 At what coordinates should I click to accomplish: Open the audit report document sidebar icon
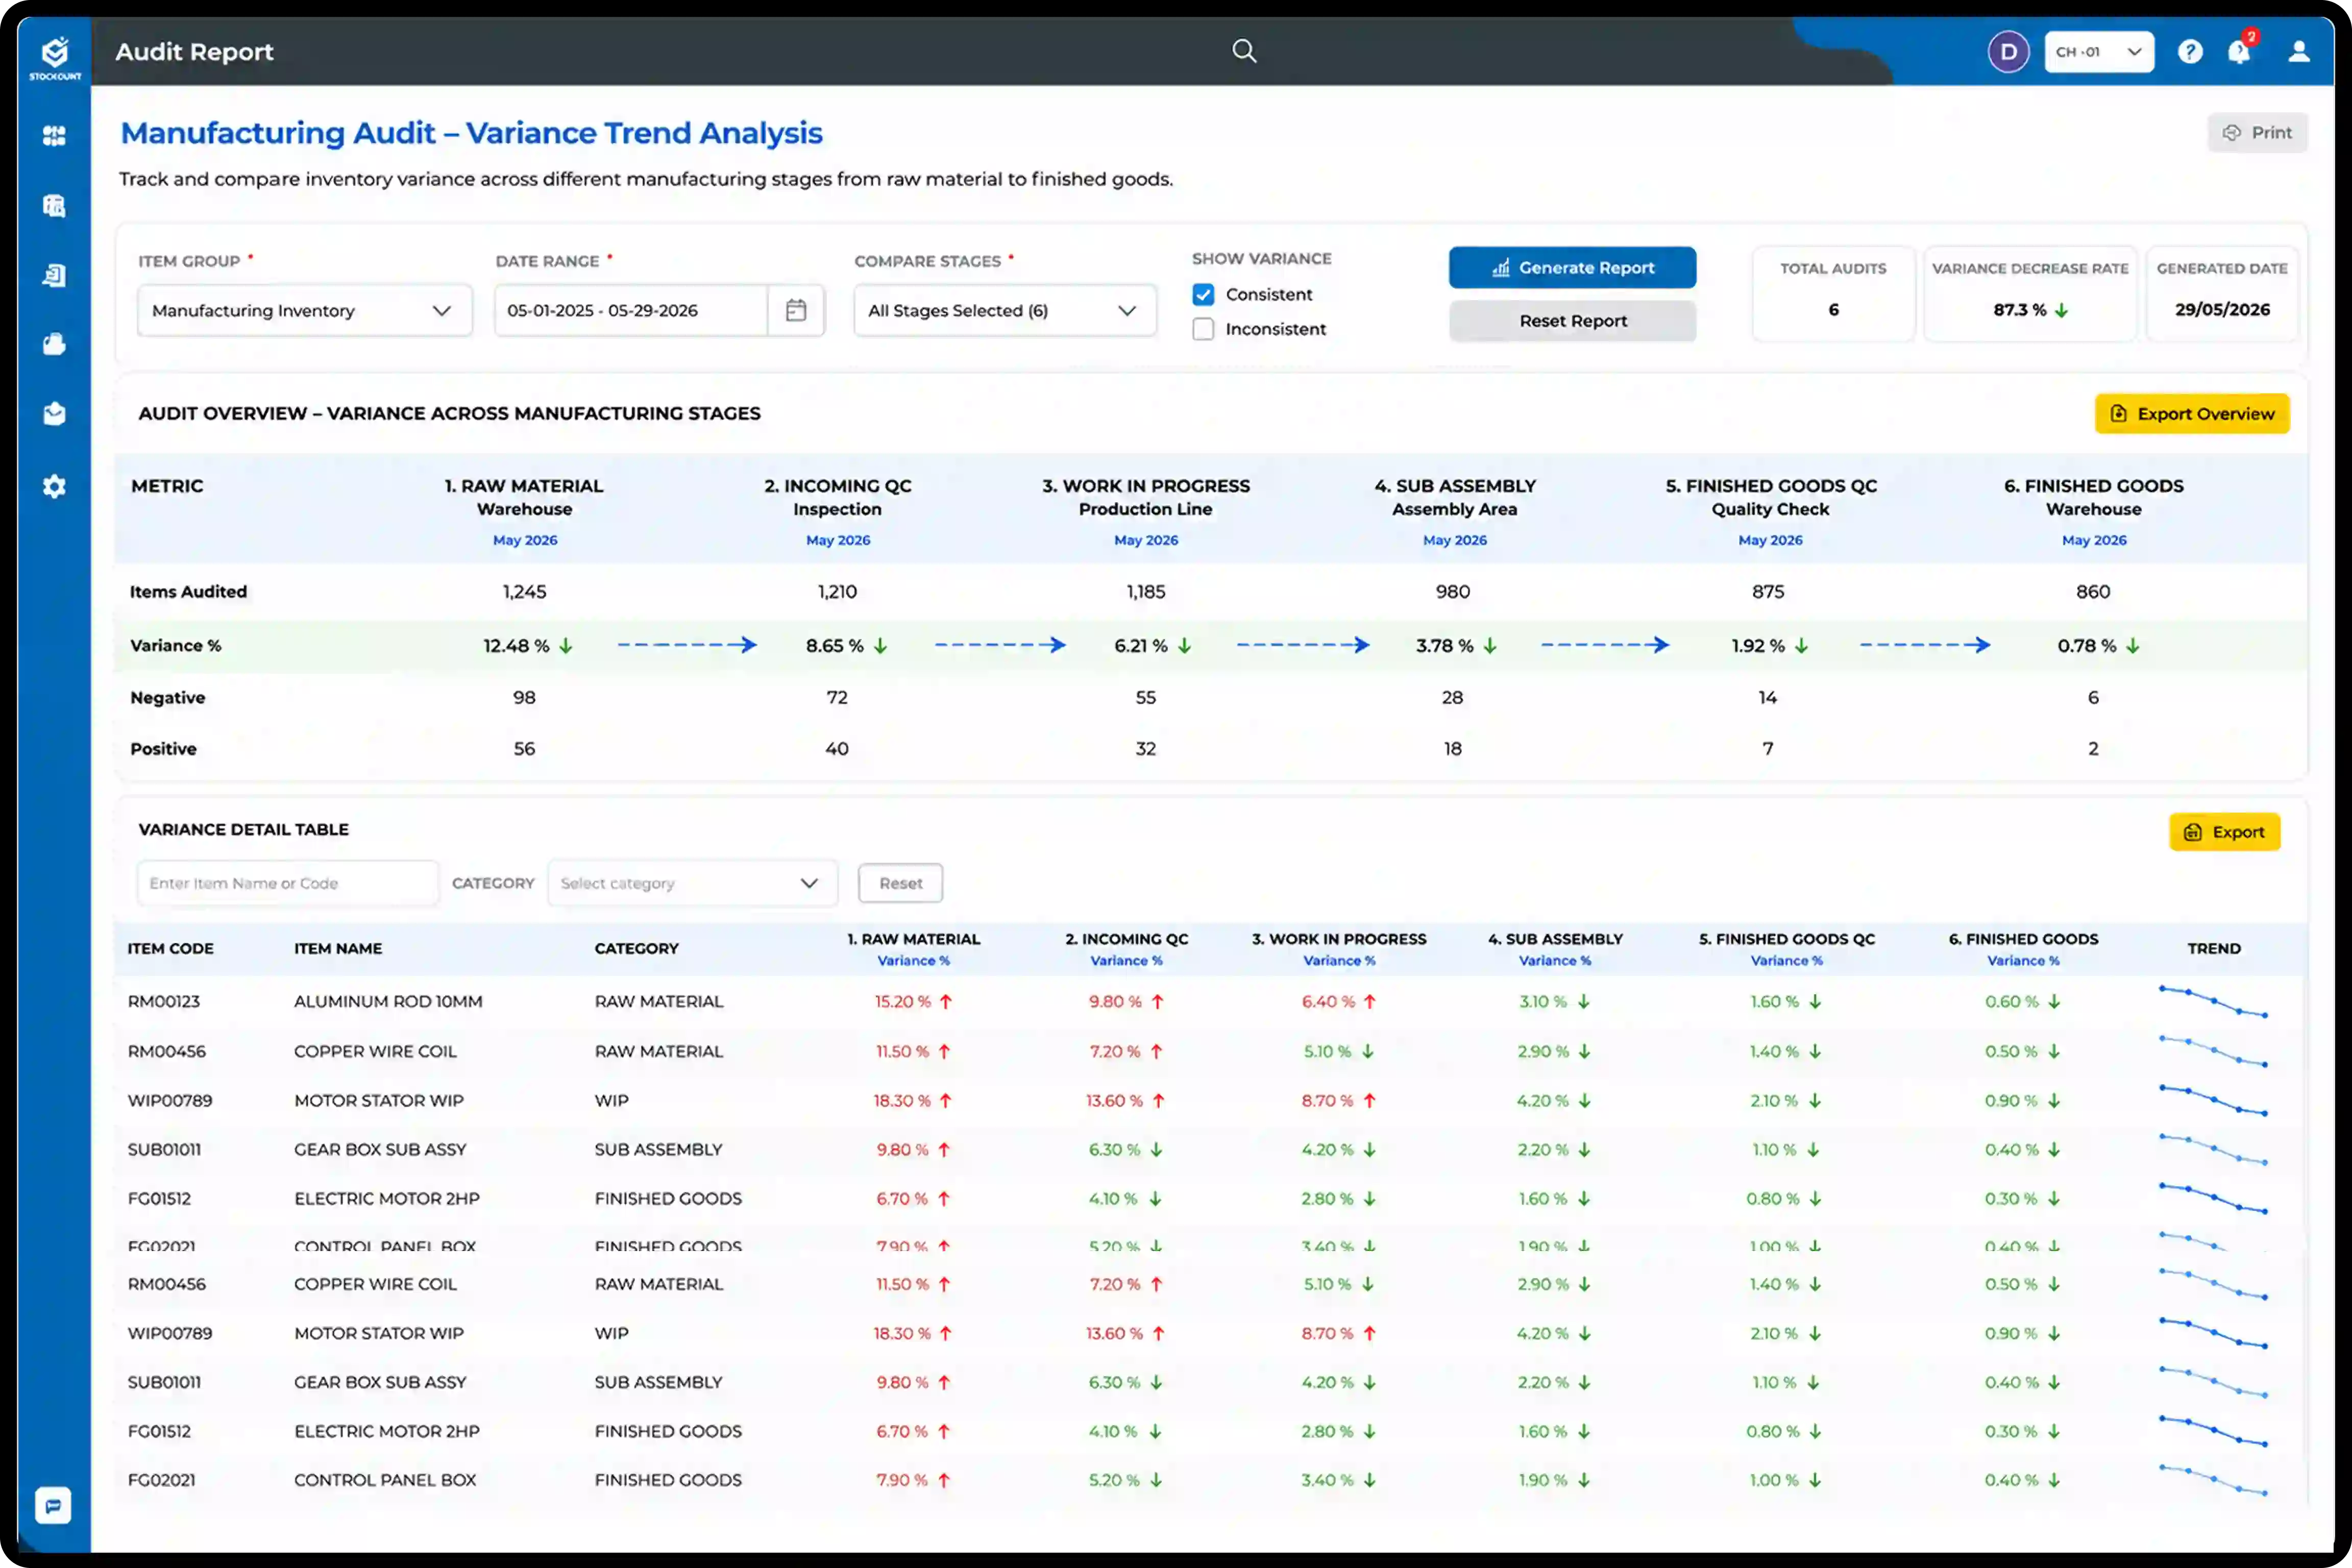click(x=55, y=275)
